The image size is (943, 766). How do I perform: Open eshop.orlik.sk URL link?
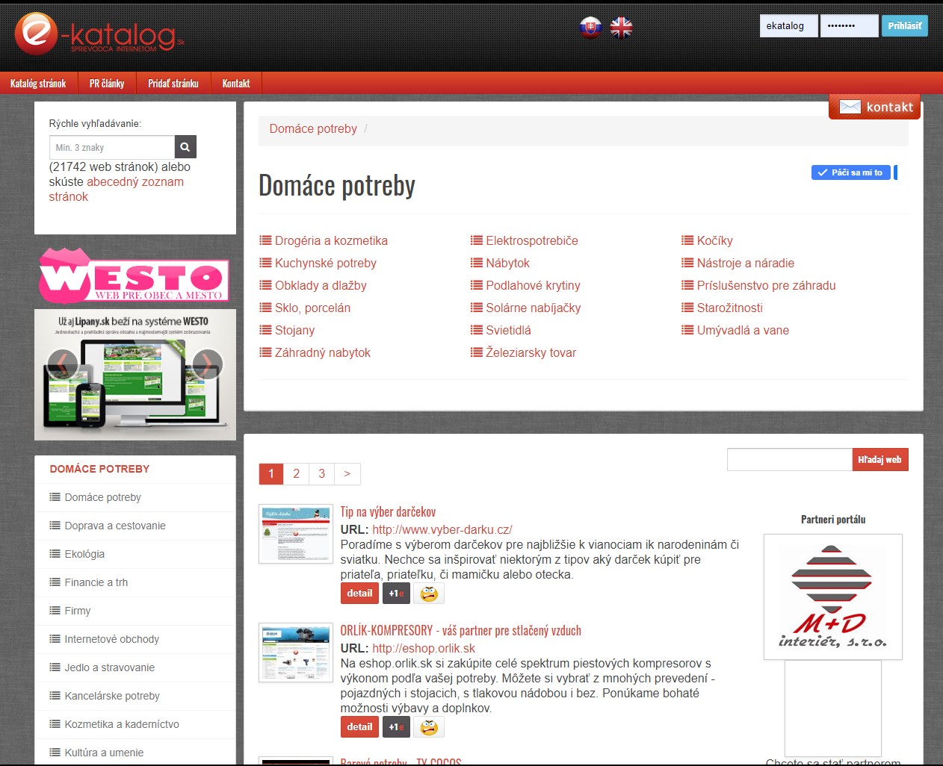coord(424,648)
